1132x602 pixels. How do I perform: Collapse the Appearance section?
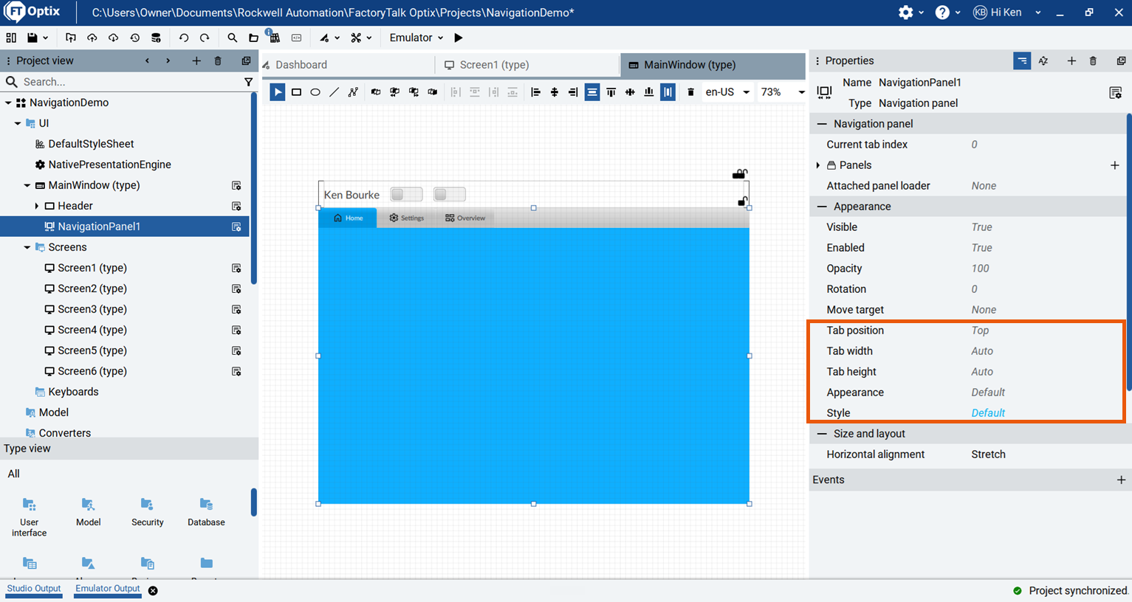tap(822, 207)
